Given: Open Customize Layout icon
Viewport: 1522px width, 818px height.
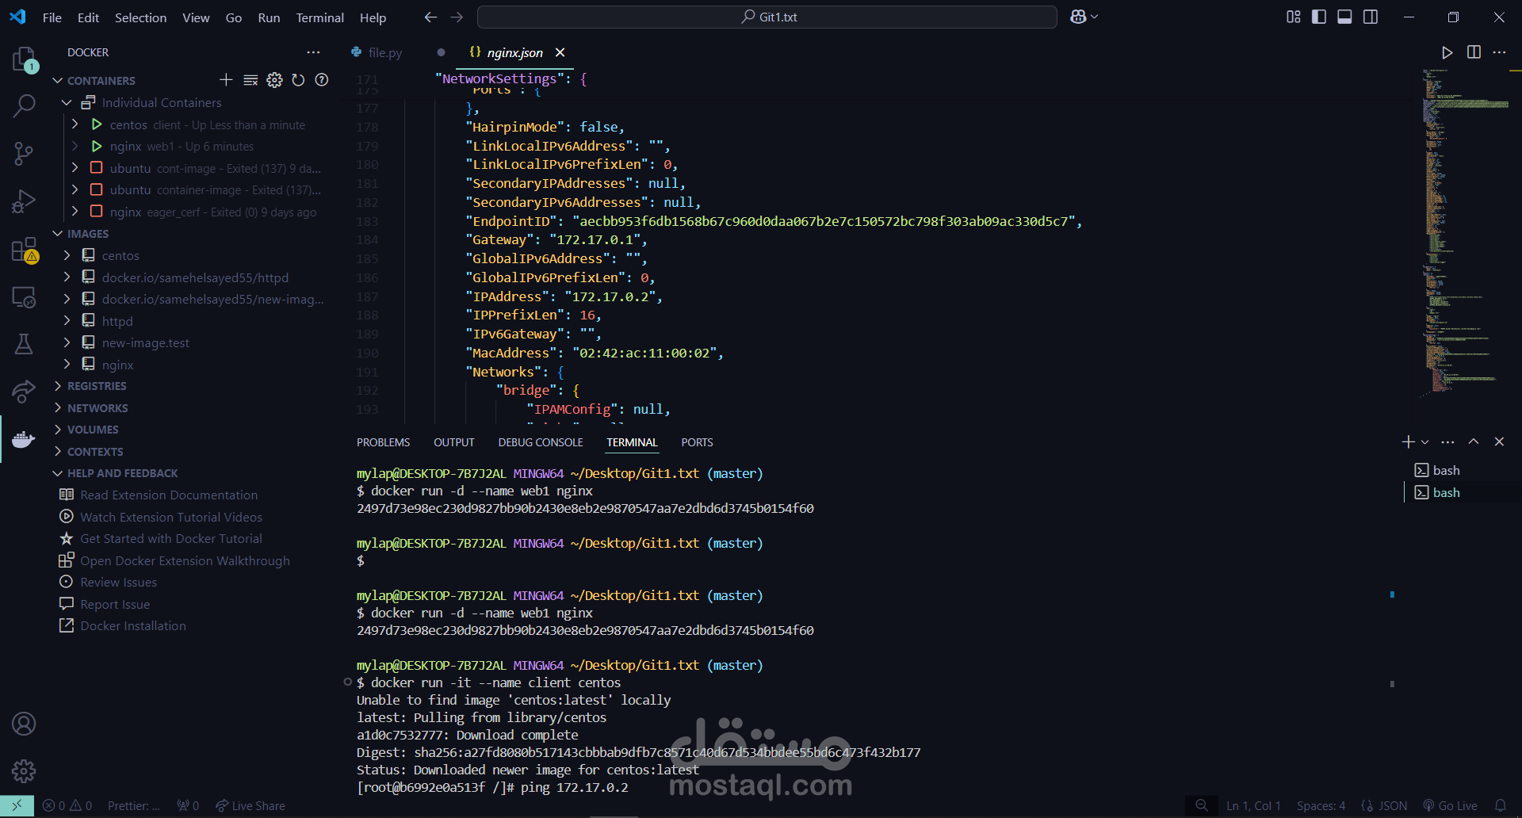Looking at the screenshot, I should pyautogui.click(x=1294, y=17).
